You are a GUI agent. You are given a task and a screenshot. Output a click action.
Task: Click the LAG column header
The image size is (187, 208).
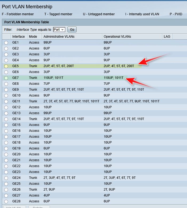coord(167,37)
